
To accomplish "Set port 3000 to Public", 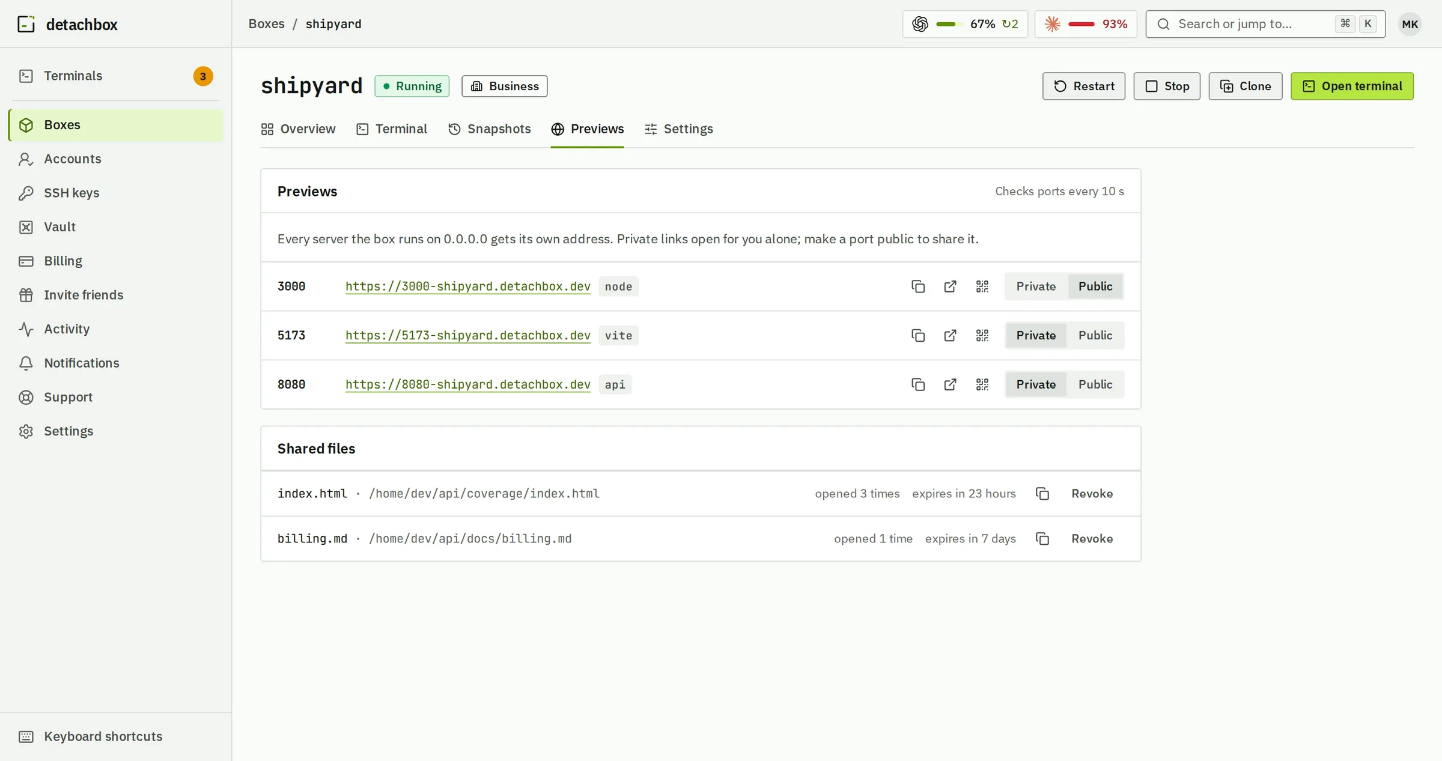I will coord(1095,287).
